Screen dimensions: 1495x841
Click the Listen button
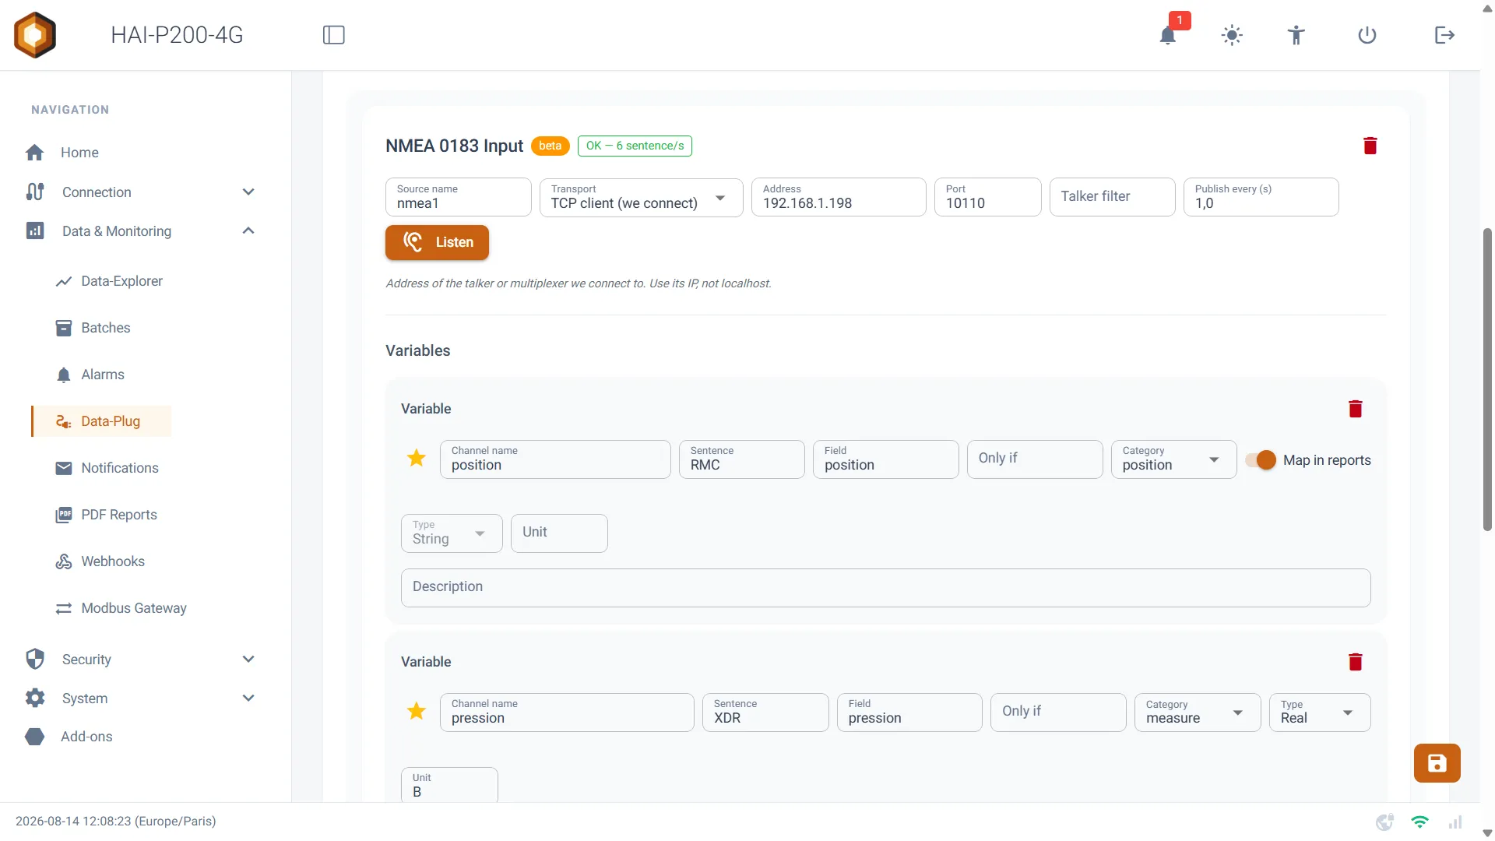coord(437,242)
